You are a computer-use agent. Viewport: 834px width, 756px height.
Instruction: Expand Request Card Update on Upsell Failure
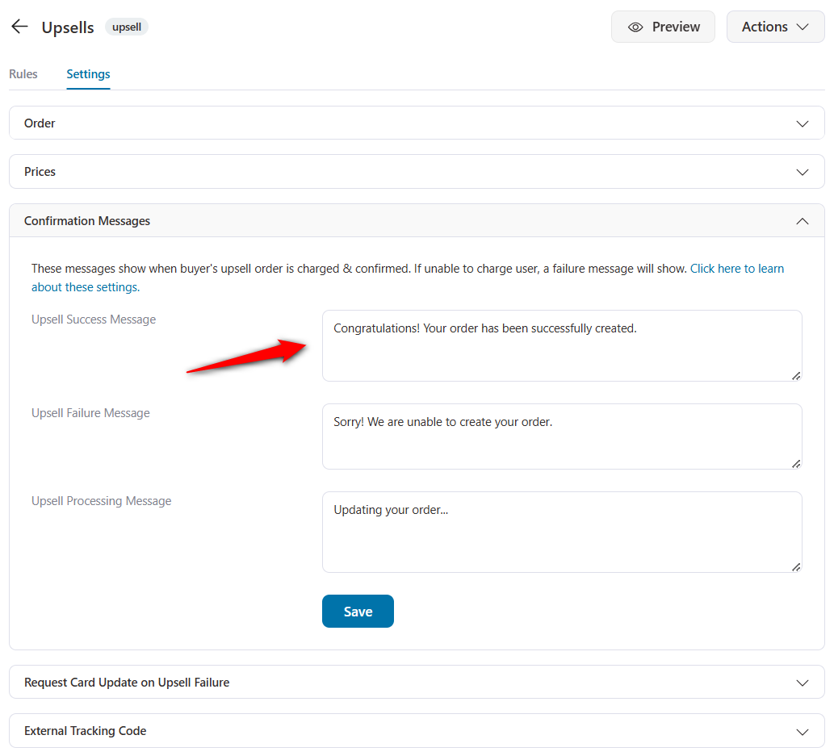(417, 682)
